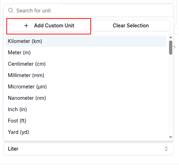Click the Add Custom Unit button

[49, 26]
